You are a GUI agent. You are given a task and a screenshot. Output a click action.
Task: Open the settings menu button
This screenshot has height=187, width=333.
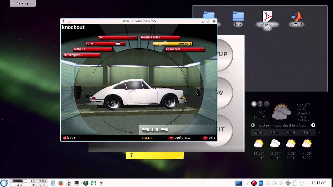(93, 49)
